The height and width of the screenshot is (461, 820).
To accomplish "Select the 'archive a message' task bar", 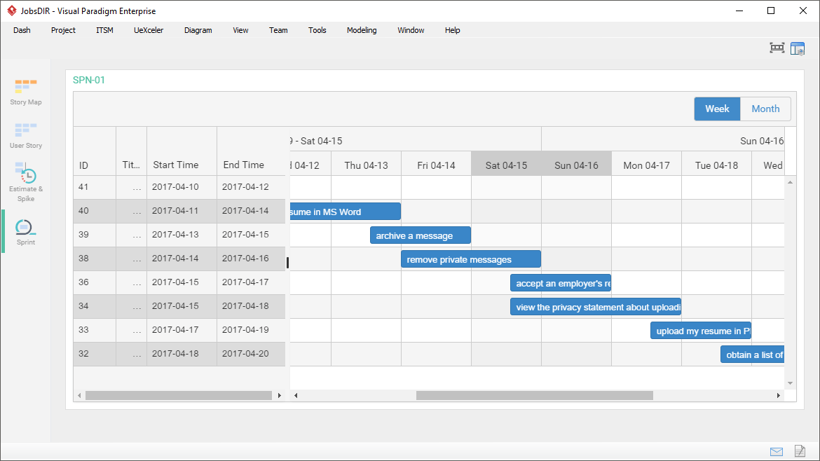I will pyautogui.click(x=421, y=235).
